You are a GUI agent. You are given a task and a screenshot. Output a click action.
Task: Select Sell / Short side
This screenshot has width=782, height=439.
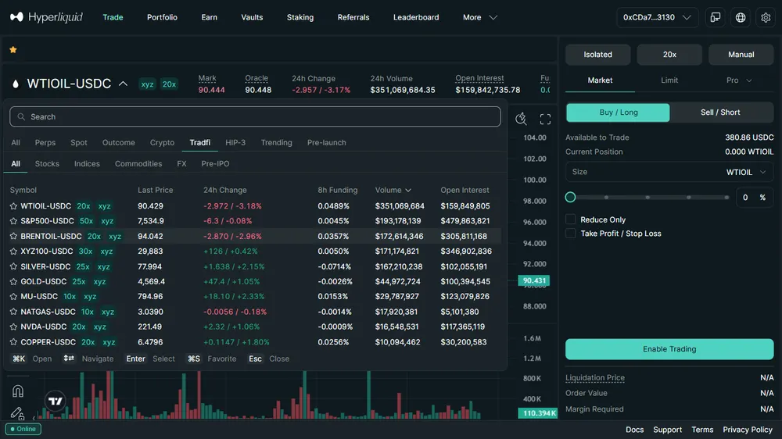coord(721,112)
